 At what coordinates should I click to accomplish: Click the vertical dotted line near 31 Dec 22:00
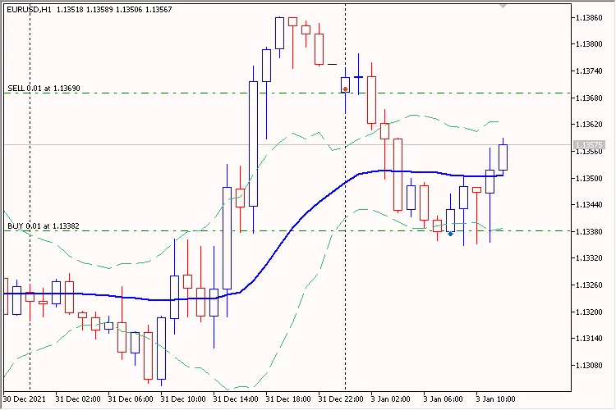tap(345, 246)
